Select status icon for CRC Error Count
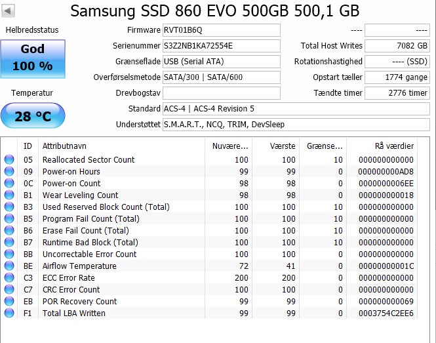The width and height of the screenshot is (436, 343). [x=9, y=290]
